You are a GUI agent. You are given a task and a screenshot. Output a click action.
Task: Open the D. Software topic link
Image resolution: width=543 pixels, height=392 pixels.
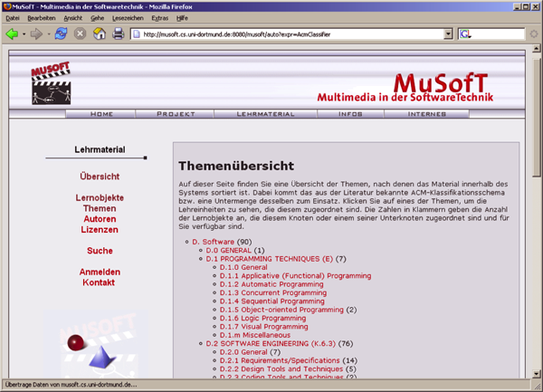pos(214,242)
